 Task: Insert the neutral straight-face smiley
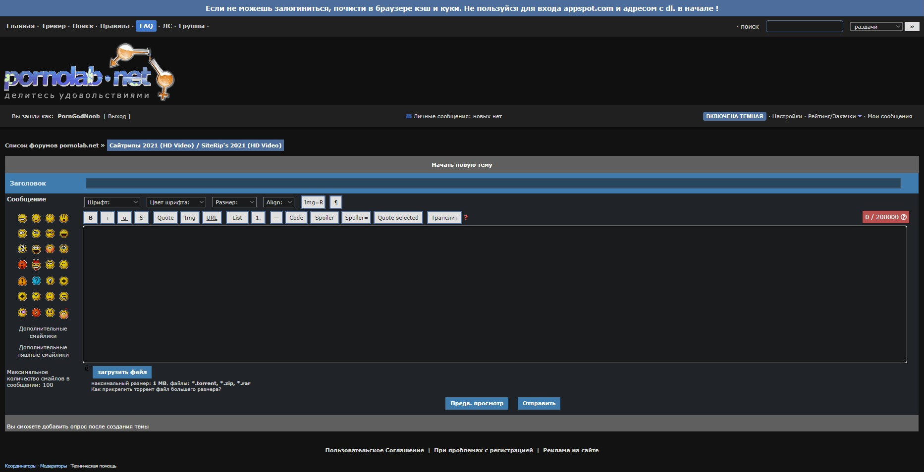pyautogui.click(x=50, y=296)
